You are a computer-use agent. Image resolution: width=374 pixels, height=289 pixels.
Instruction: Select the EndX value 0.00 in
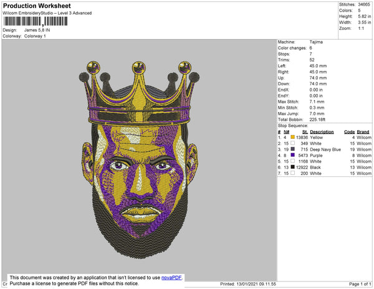(316, 90)
